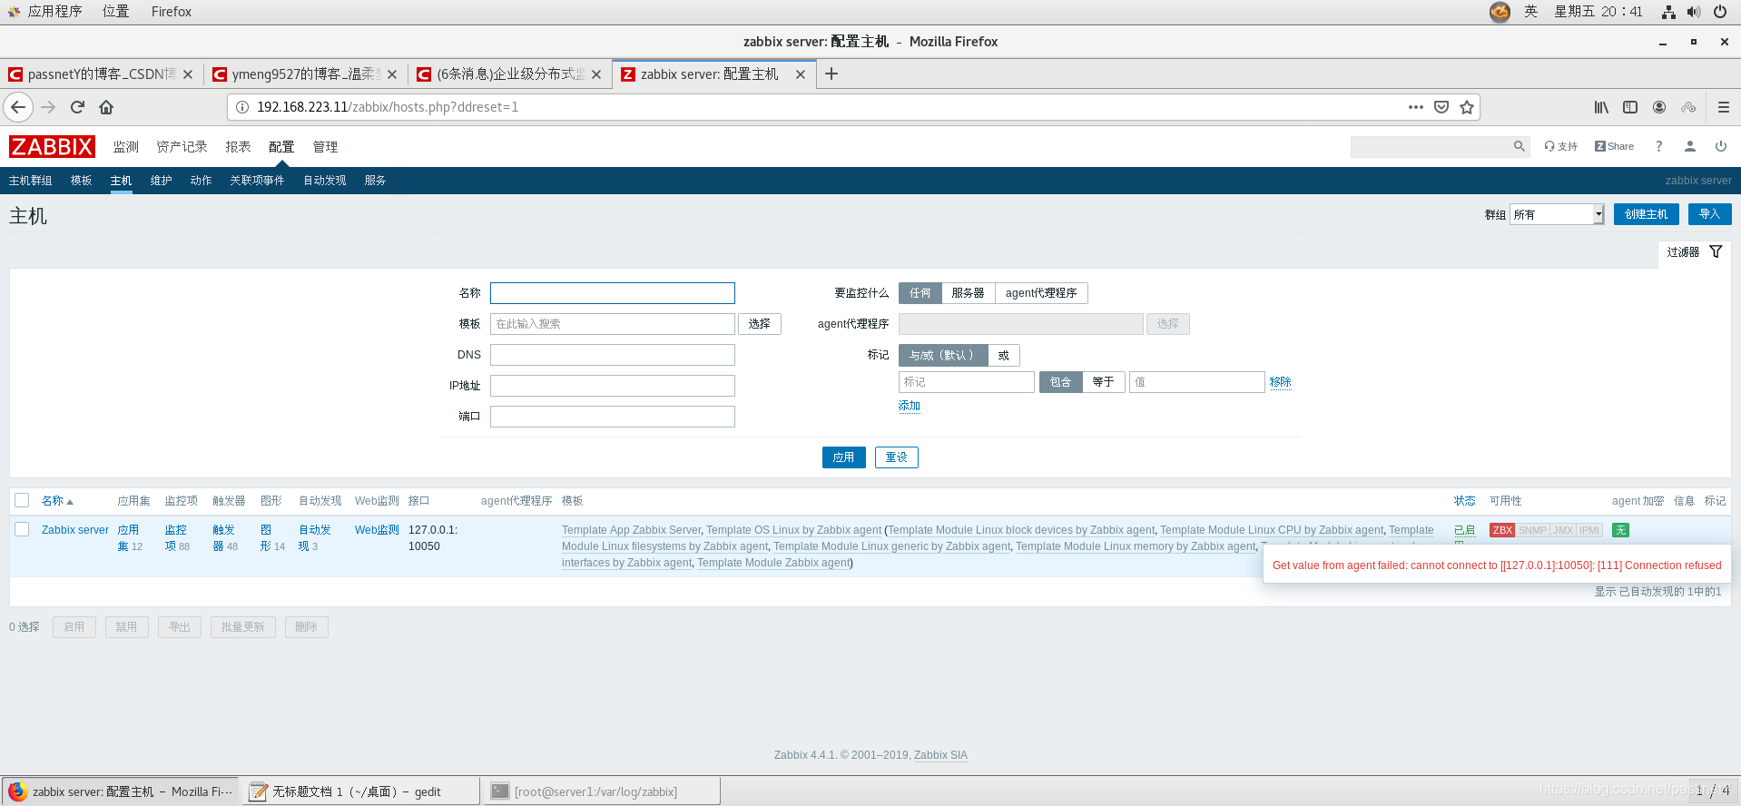Open the Zabbix SIA footer link

point(940,755)
